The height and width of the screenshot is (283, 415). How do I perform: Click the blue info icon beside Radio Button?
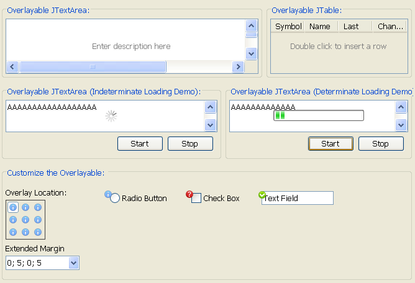click(x=108, y=194)
